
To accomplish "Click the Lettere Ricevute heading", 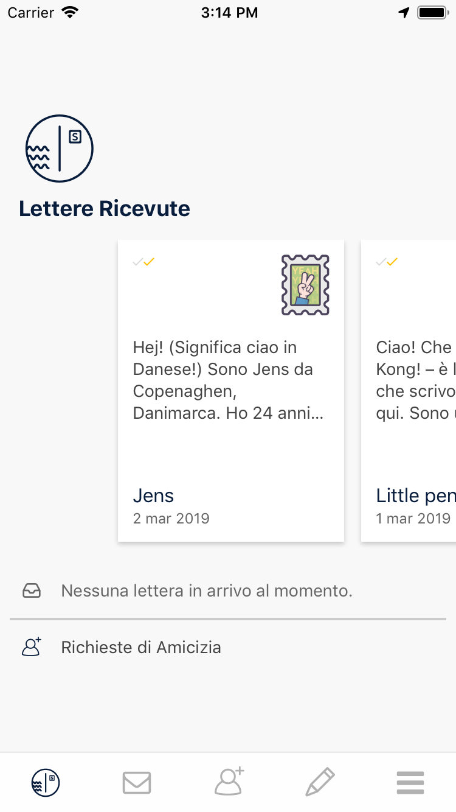I will 105,209.
